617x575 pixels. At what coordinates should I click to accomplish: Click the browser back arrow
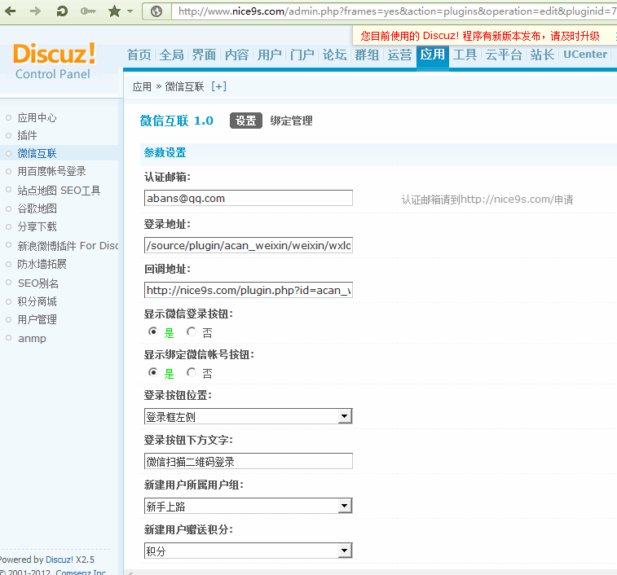(12, 11)
